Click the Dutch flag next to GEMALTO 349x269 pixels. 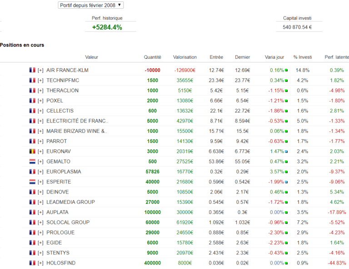point(32,162)
